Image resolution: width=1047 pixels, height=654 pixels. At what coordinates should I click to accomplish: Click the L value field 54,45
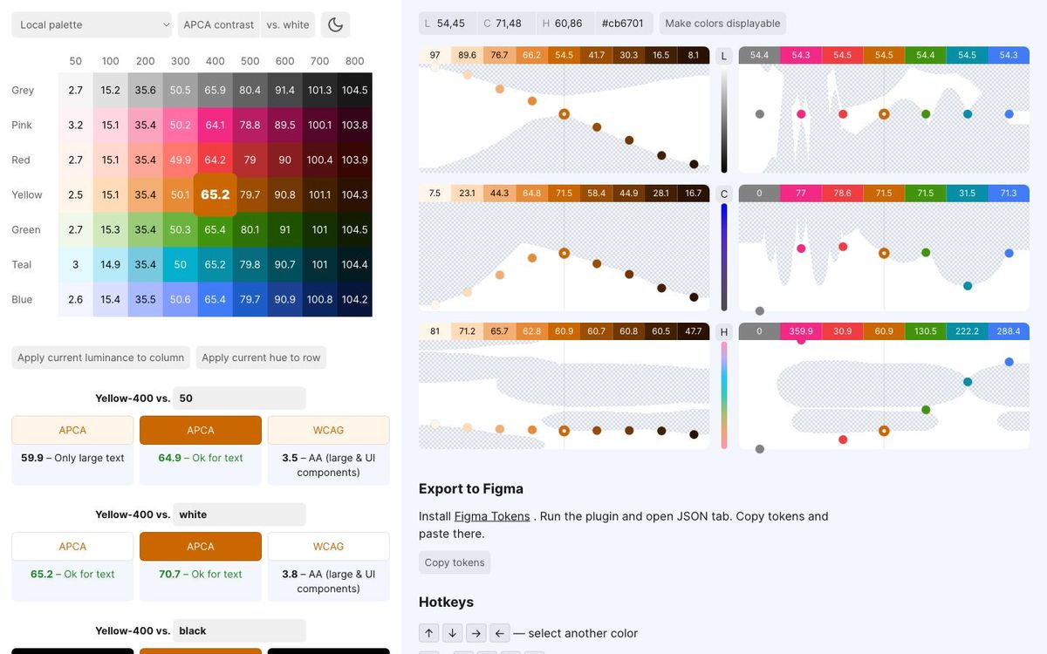[447, 24]
